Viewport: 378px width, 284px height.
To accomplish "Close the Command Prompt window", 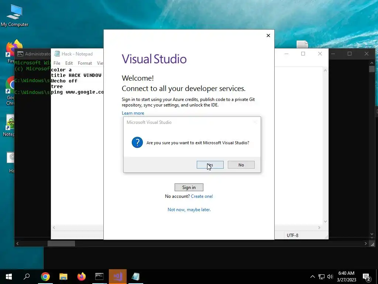I will [367, 54].
